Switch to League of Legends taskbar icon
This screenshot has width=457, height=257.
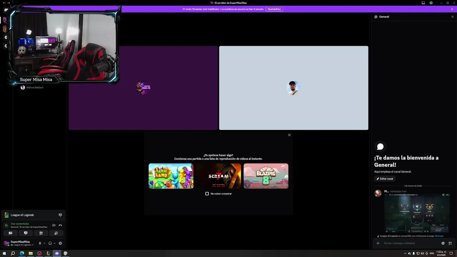point(48,253)
